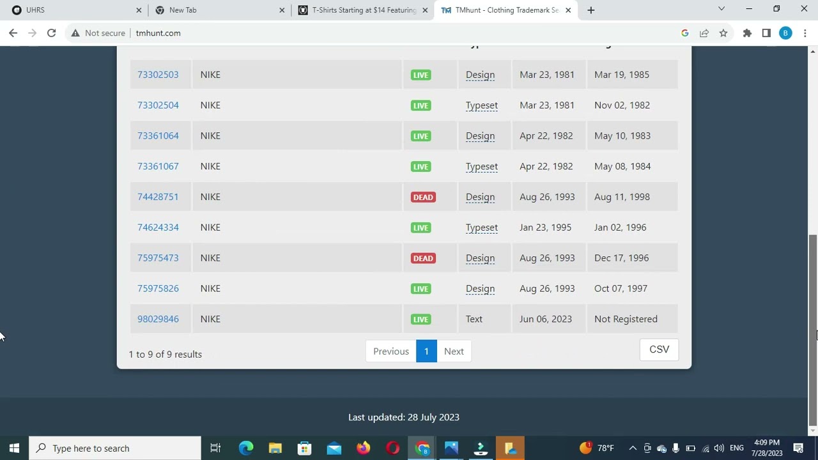Click Typeset type in row 73302504

(482, 105)
